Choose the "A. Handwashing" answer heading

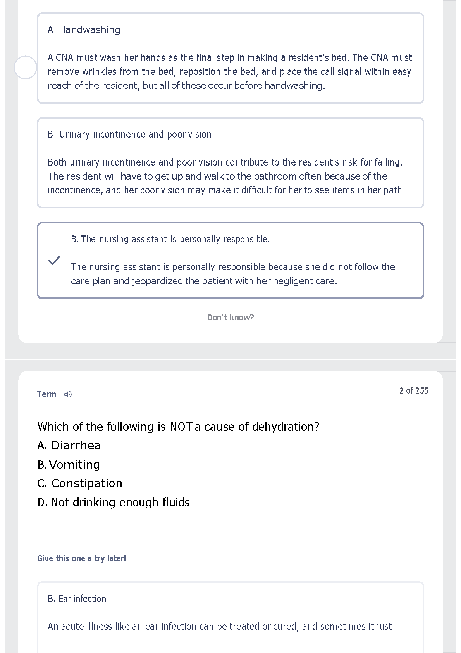[84, 30]
